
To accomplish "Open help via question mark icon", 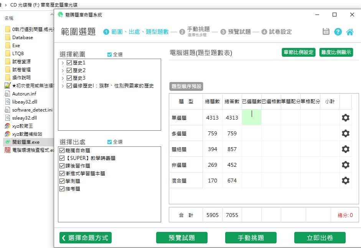I will point(338,31).
